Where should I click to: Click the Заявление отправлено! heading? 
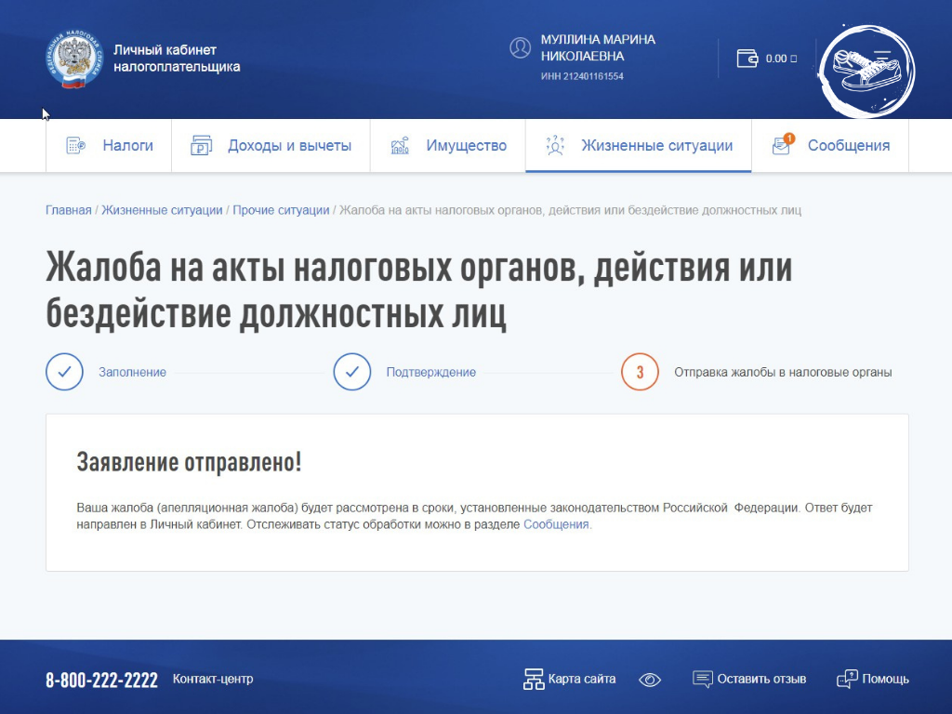[189, 462]
